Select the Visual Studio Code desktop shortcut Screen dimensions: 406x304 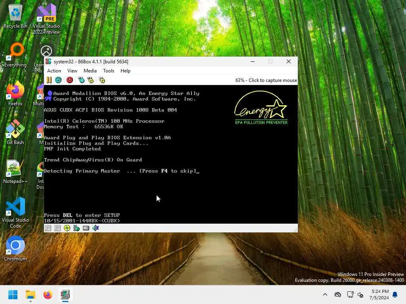point(15,213)
